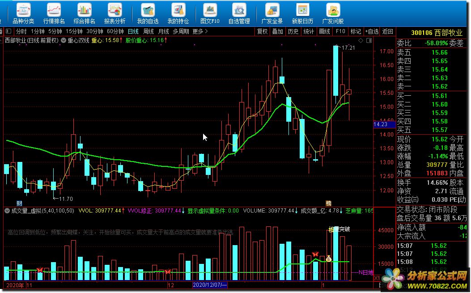This screenshot has width=471, height=293.
Task: Click 统计 statistics button
Action: pos(309,31)
